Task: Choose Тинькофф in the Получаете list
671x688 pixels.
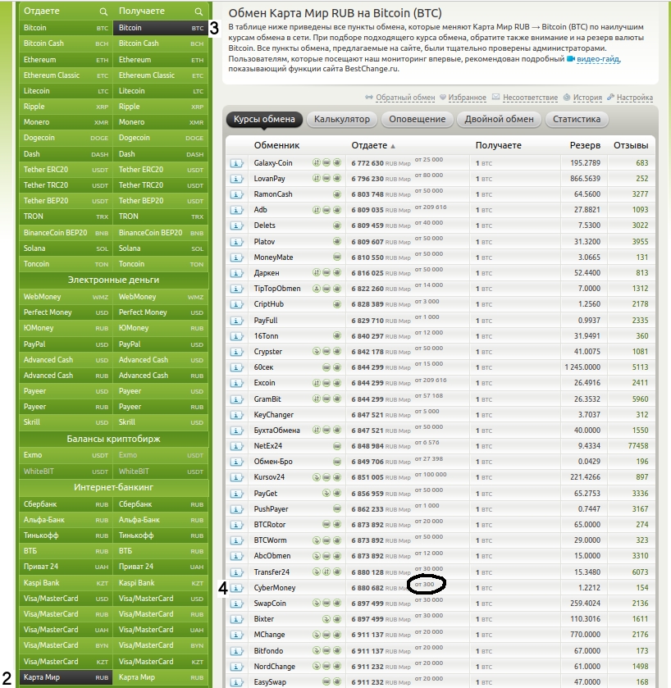Action: (161, 535)
